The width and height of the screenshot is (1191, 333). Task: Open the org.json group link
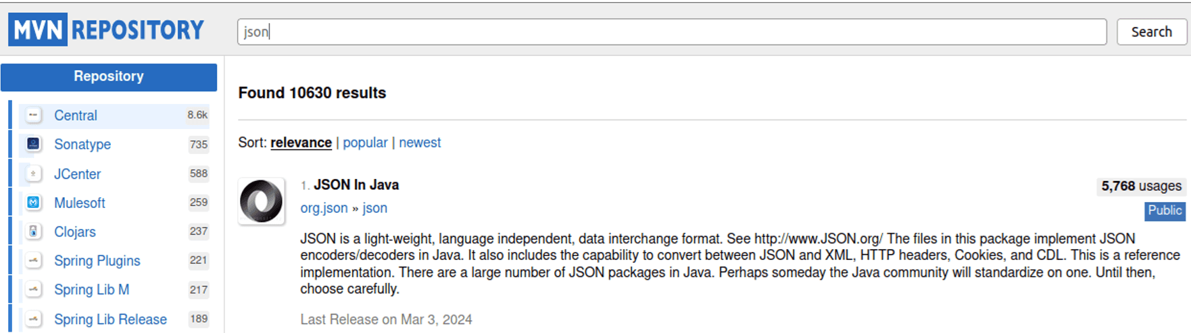(324, 208)
